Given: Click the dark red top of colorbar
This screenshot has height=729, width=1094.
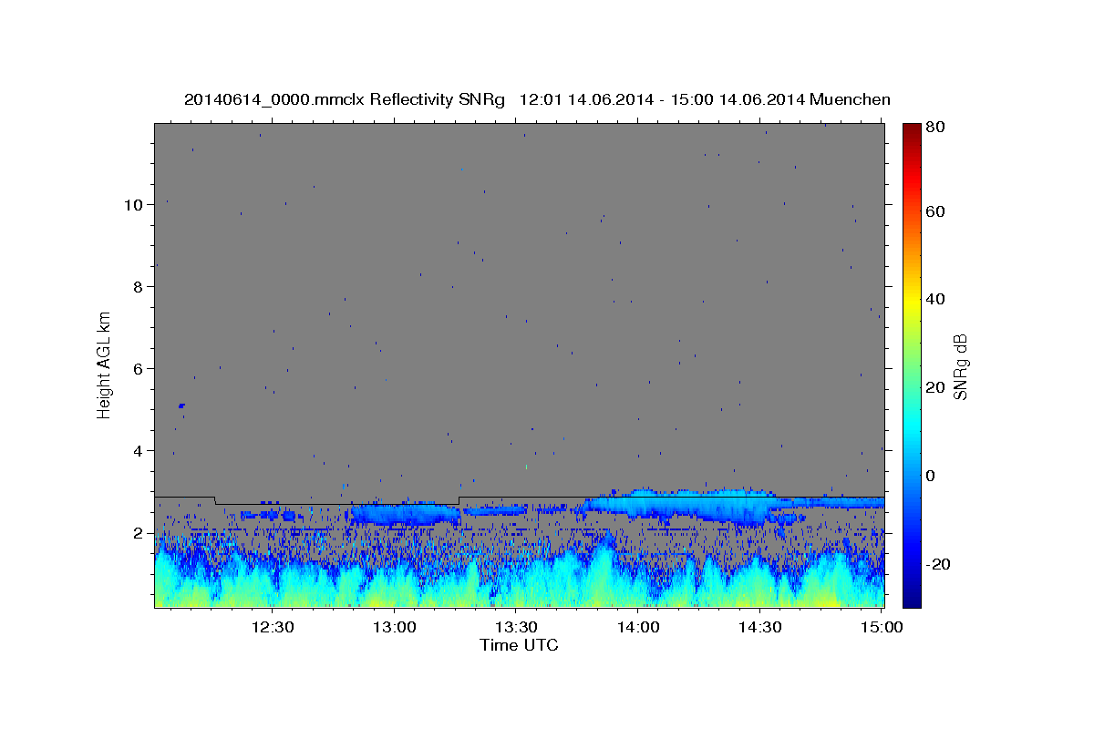Looking at the screenshot, I should tap(912, 129).
